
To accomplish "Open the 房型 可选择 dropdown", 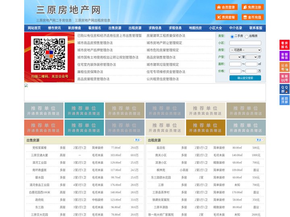I will pos(245,50).
